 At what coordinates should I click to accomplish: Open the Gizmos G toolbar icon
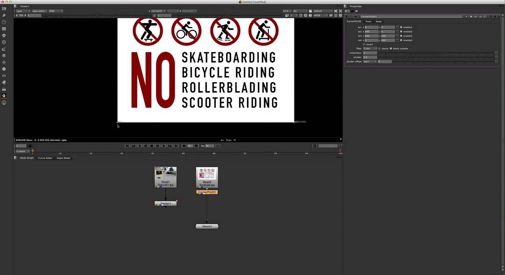[4, 96]
